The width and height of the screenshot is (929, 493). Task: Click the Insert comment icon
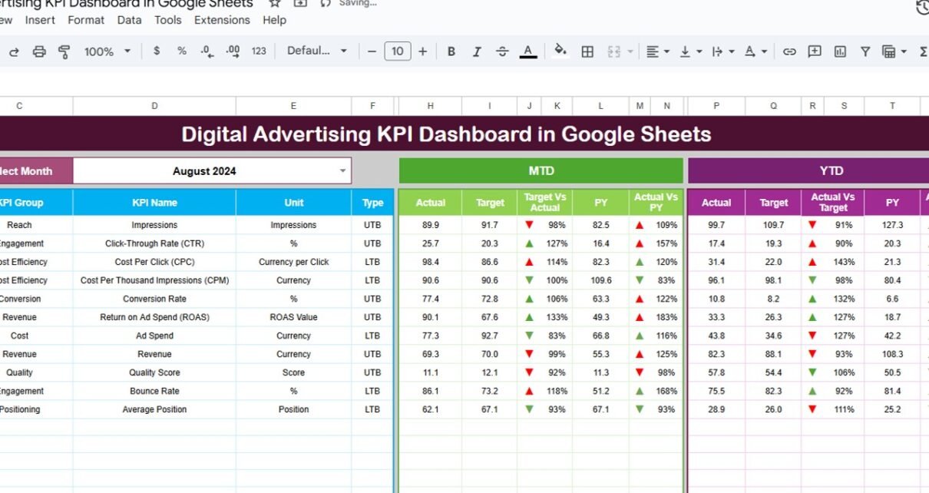click(815, 51)
